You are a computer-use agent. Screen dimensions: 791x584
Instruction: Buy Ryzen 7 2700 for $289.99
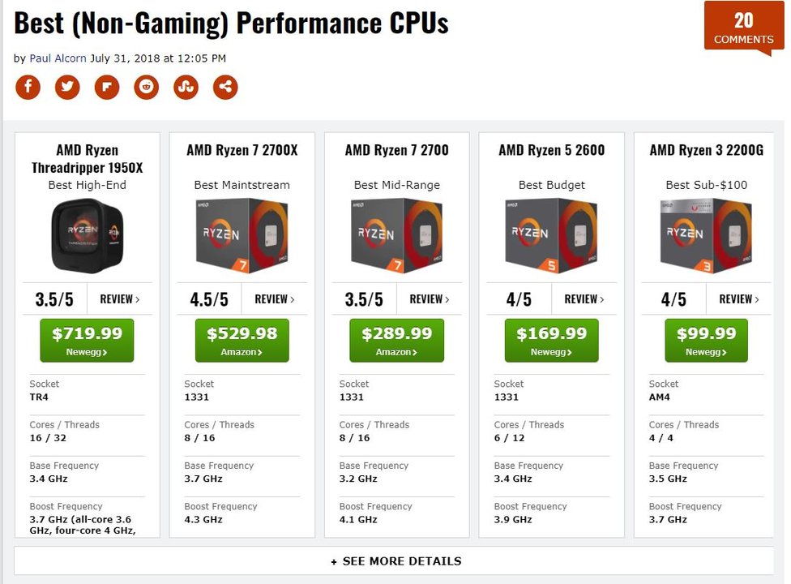[x=396, y=340]
